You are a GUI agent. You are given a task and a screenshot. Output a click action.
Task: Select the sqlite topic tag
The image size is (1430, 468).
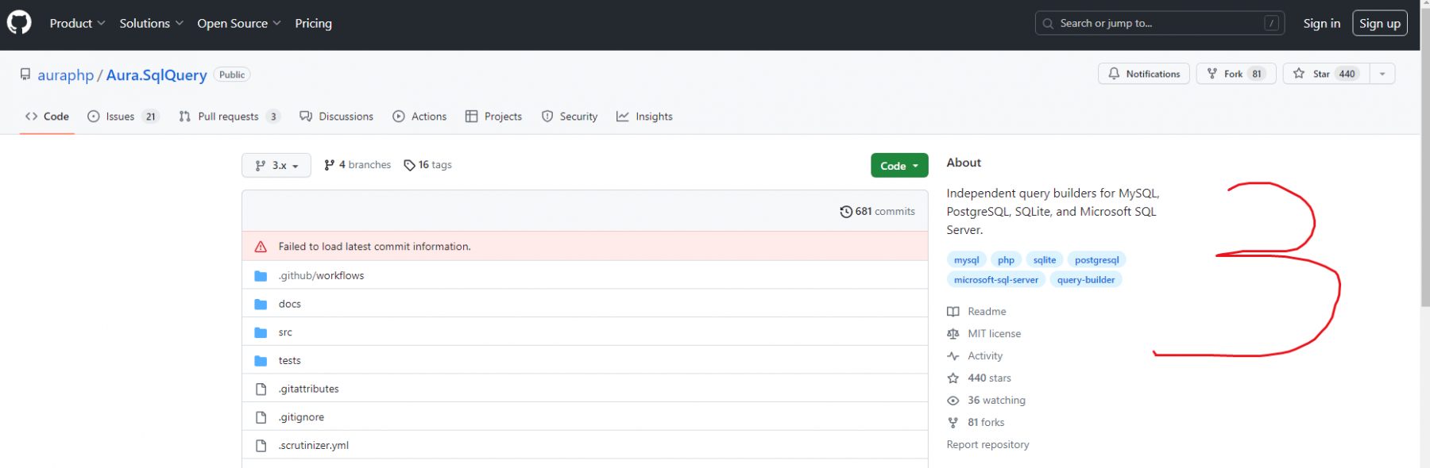click(x=1045, y=260)
